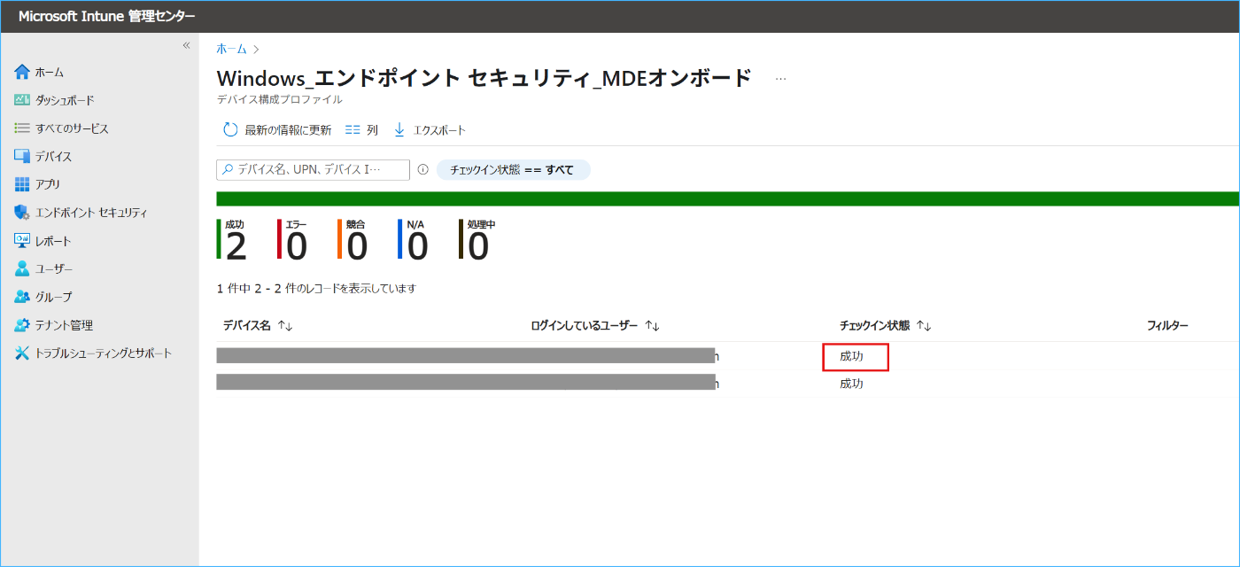The width and height of the screenshot is (1240, 567).
Task: Click the デバイス構成プロファイル subtitle text
Action: [279, 99]
